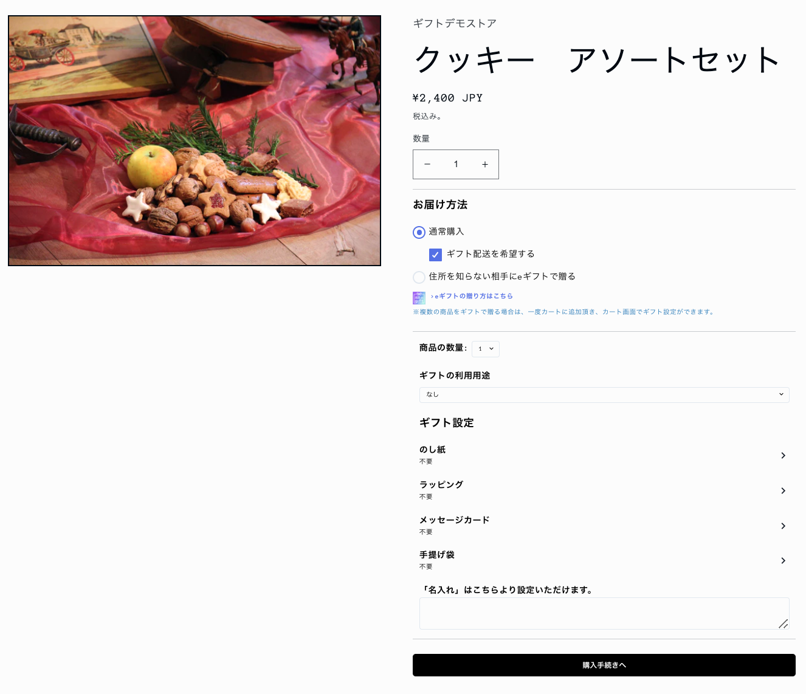The width and height of the screenshot is (806, 694).
Task: Open 手提げ袋 settings chevron arrow
Action: pyautogui.click(x=783, y=560)
